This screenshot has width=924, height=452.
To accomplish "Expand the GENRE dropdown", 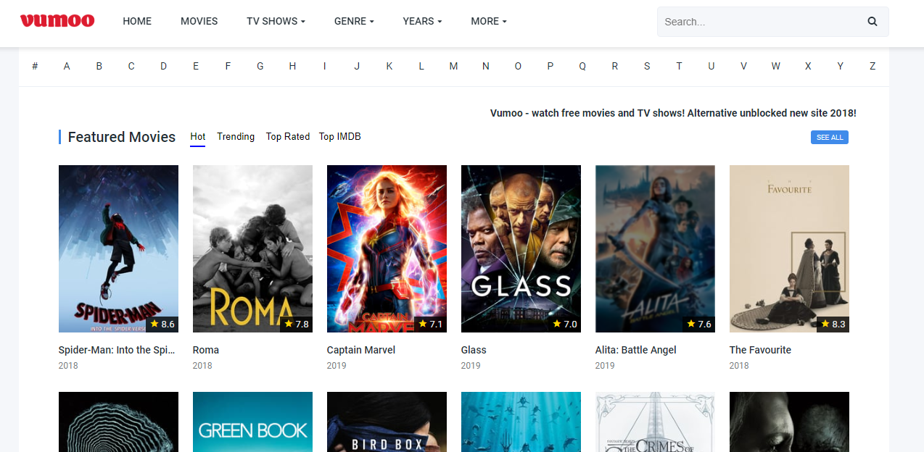I will [354, 21].
